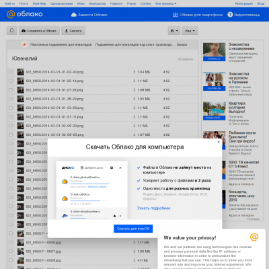The width and height of the screenshot is (269, 269).
Task: Click the question mark Видеопомощь icon
Action: click(230, 15)
